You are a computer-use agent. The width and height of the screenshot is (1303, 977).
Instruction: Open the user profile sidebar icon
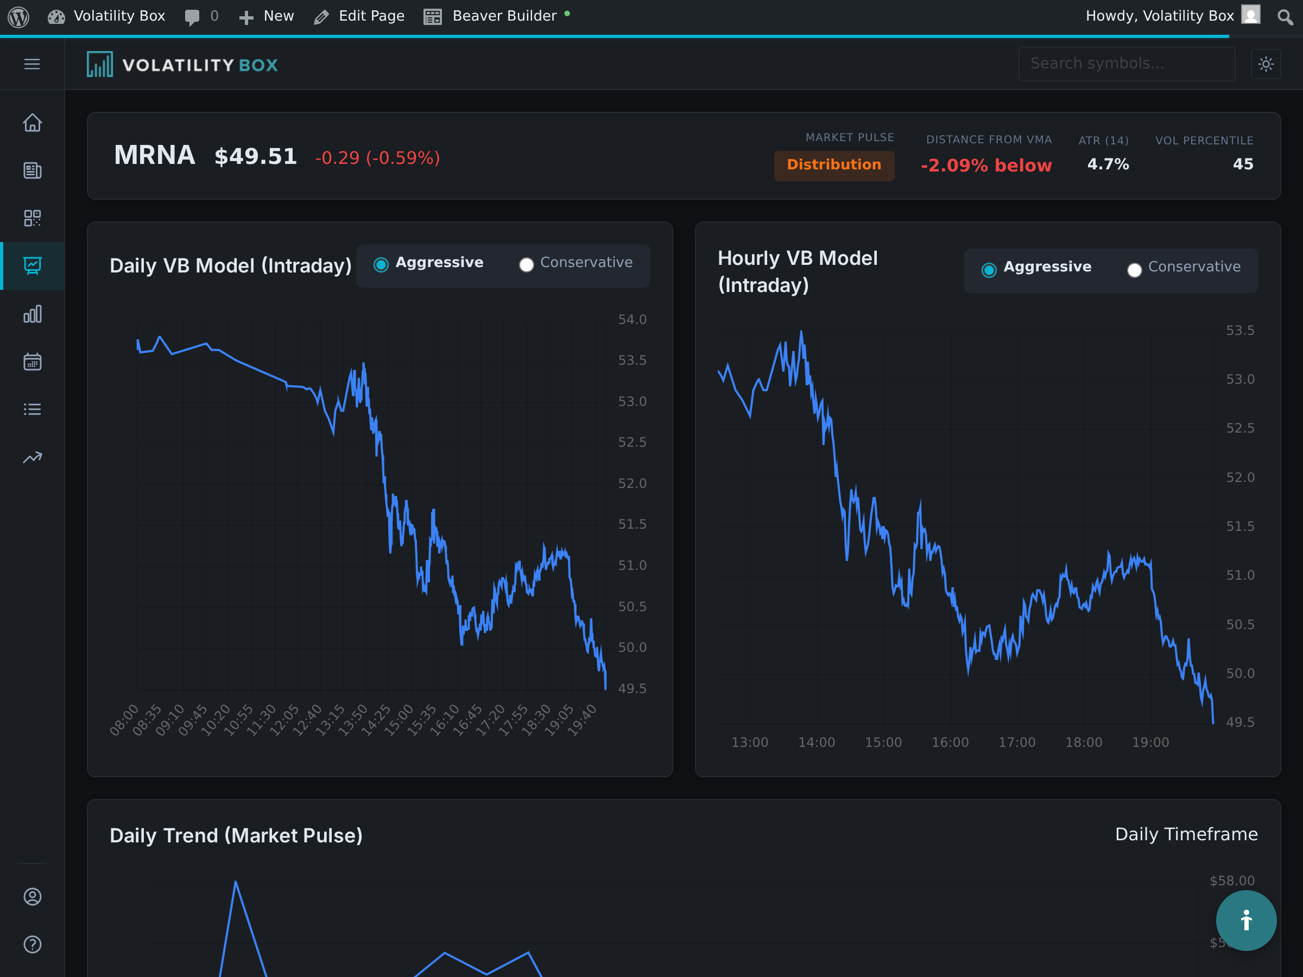coord(33,896)
